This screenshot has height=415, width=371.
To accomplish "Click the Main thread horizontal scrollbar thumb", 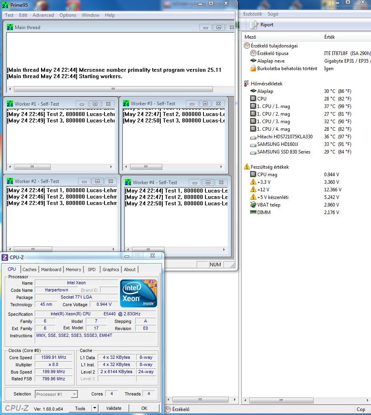I will tap(113, 89).
